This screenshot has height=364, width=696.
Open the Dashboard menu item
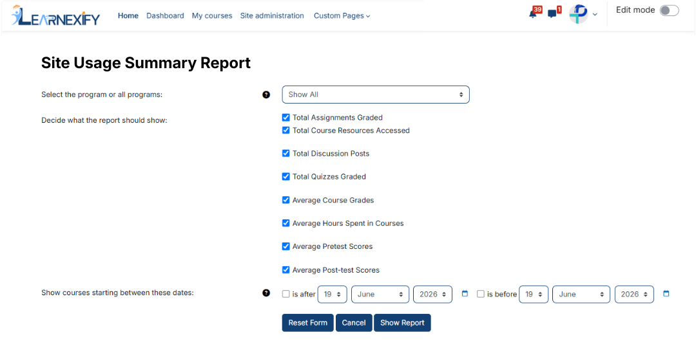click(x=165, y=16)
